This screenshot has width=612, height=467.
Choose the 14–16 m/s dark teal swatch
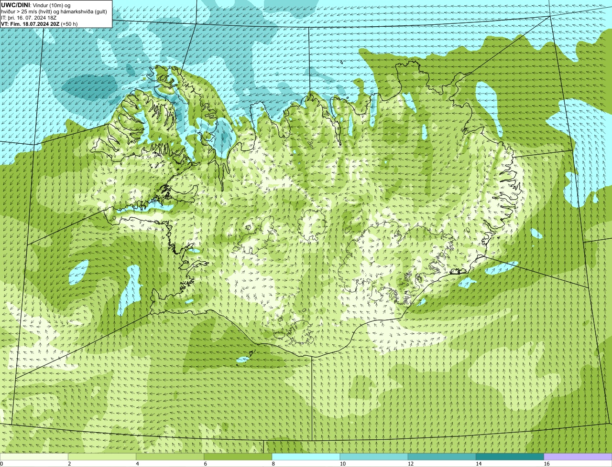(x=510, y=456)
